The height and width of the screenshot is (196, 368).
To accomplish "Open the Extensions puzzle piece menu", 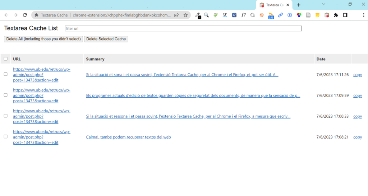I will (x=336, y=15).
